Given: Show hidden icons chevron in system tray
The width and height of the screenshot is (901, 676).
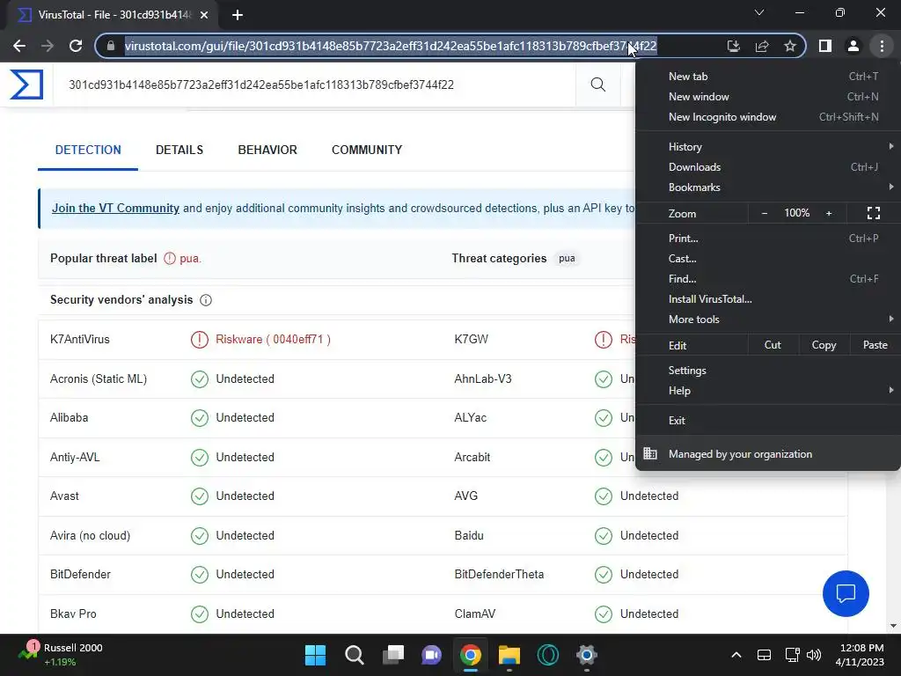Looking at the screenshot, I should tap(736, 655).
